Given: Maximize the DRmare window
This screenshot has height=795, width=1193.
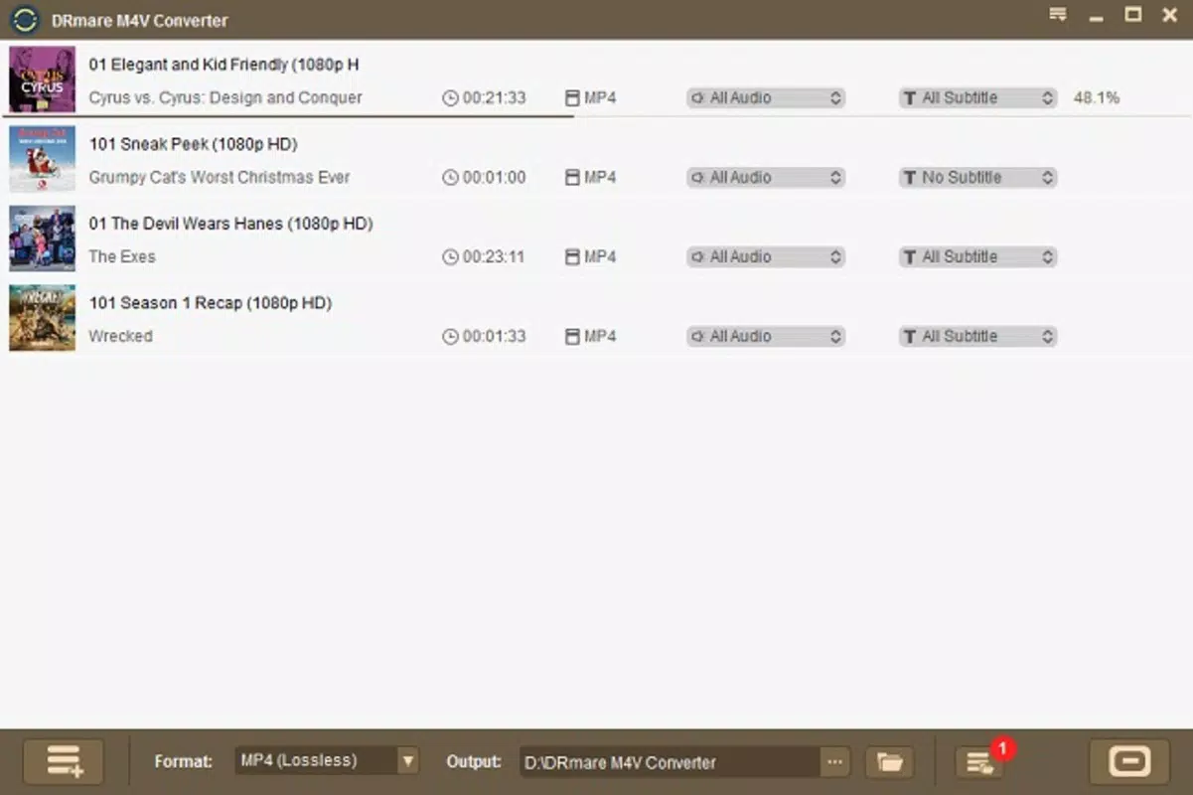Looking at the screenshot, I should pos(1132,14).
